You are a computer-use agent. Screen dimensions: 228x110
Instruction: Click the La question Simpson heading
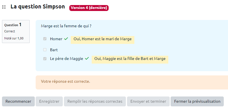point(38,7)
